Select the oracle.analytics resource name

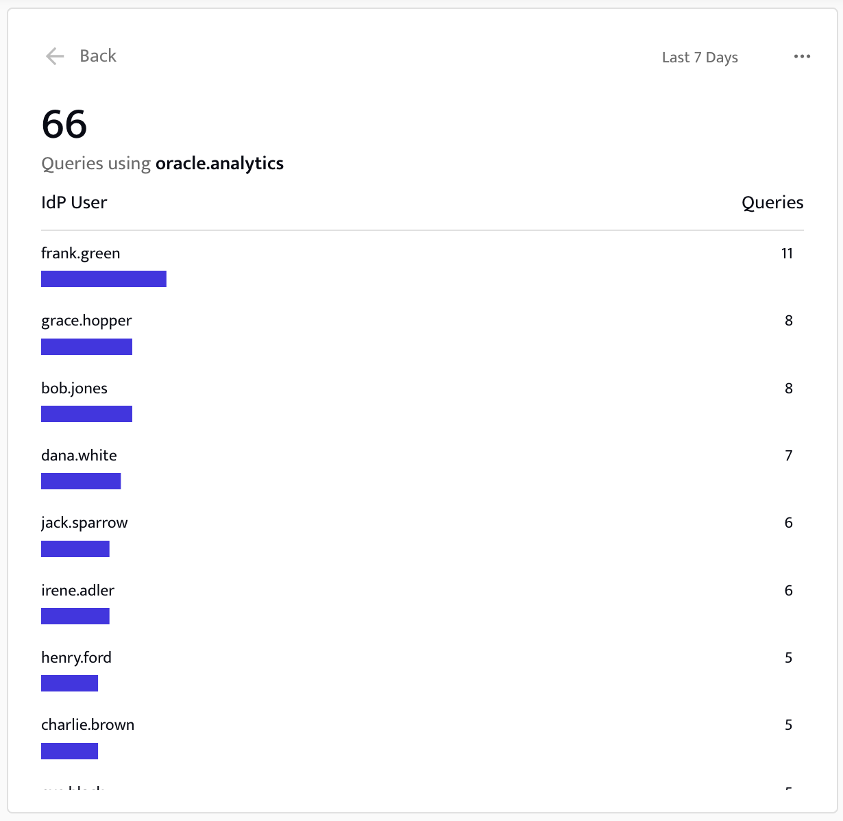coord(219,163)
